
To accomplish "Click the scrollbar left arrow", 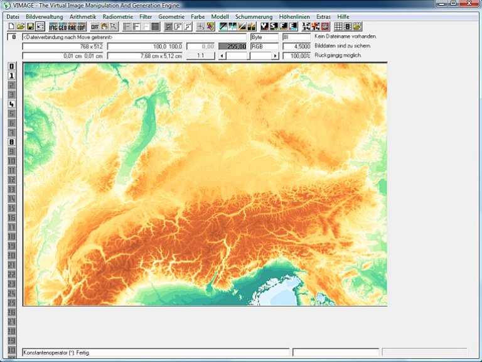I will [x=221, y=56].
